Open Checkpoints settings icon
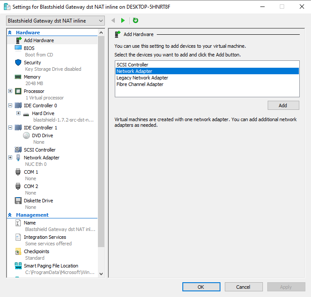Image resolution: width=311 pixels, height=297 pixels. click(18, 251)
